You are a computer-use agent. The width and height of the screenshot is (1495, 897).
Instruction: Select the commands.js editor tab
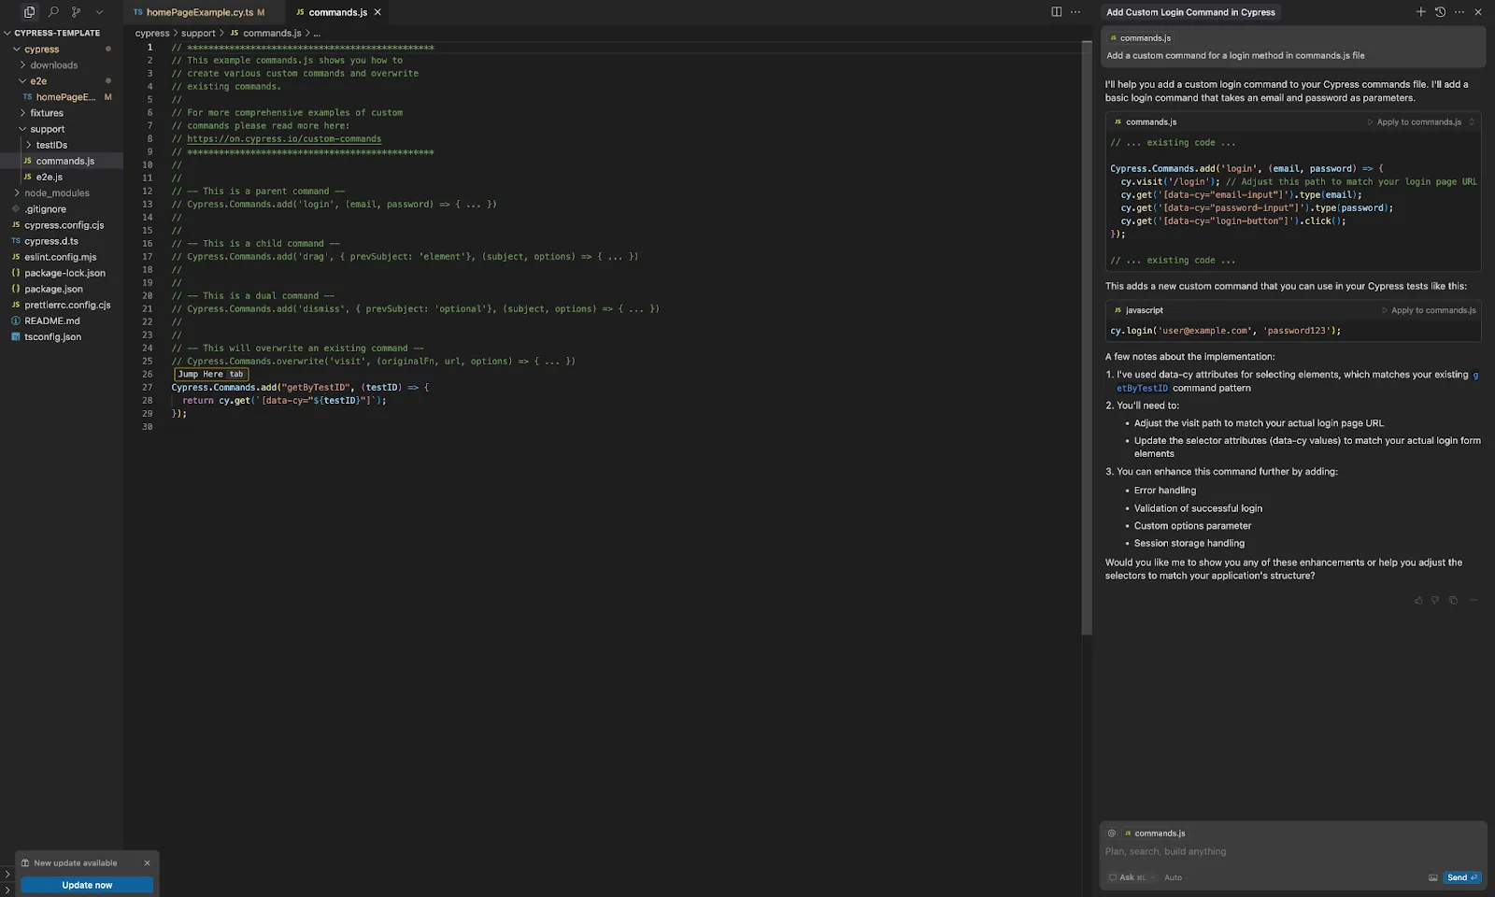(x=331, y=12)
